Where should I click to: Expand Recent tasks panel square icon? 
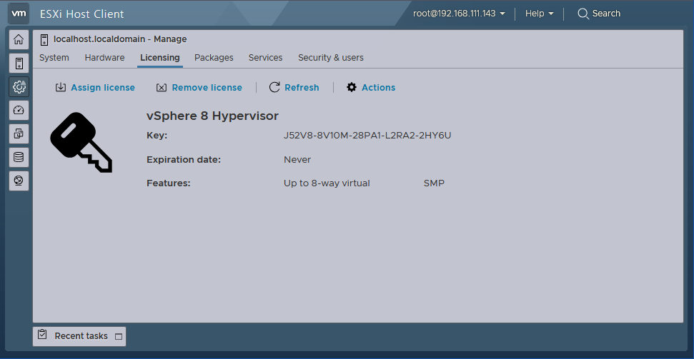118,336
